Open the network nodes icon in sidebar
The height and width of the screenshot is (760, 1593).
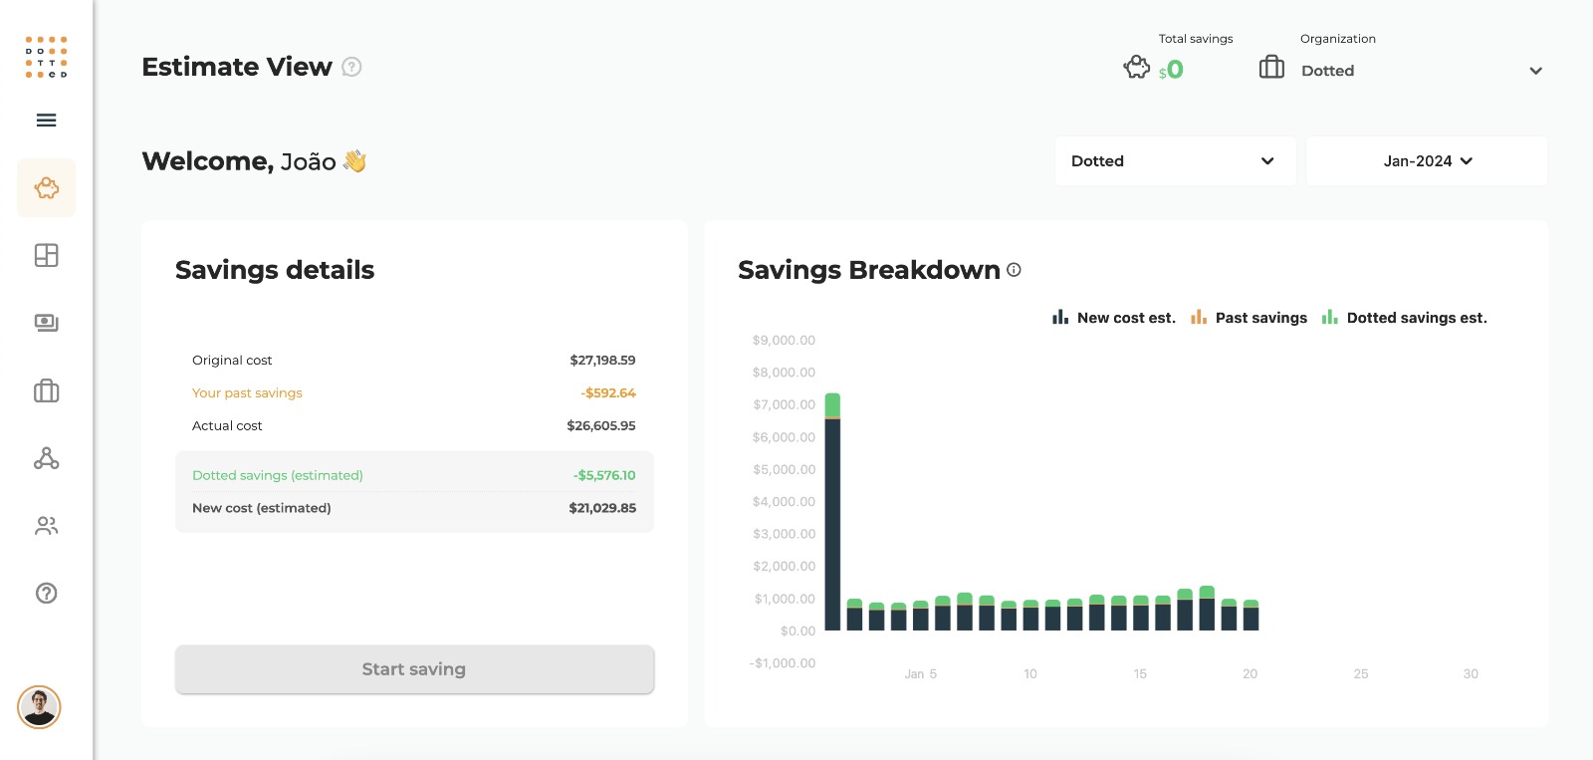pos(46,458)
